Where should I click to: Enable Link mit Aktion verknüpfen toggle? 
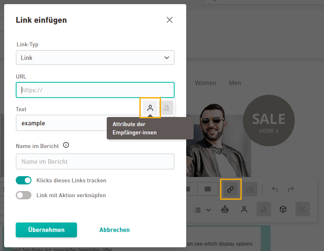(x=24, y=195)
